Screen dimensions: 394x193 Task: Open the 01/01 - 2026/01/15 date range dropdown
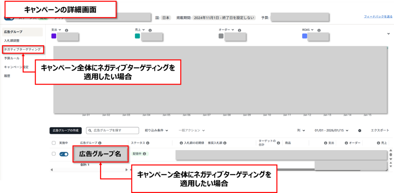click(x=332, y=130)
